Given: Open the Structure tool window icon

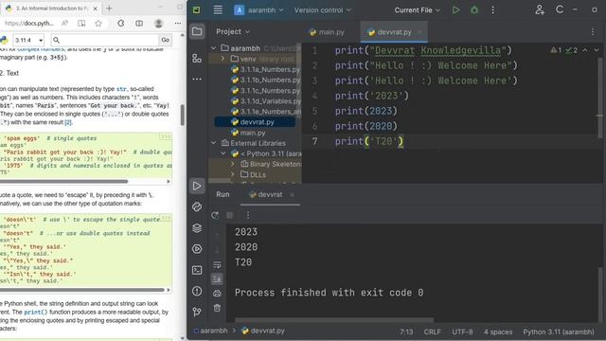Looking at the screenshot, I should (x=197, y=59).
